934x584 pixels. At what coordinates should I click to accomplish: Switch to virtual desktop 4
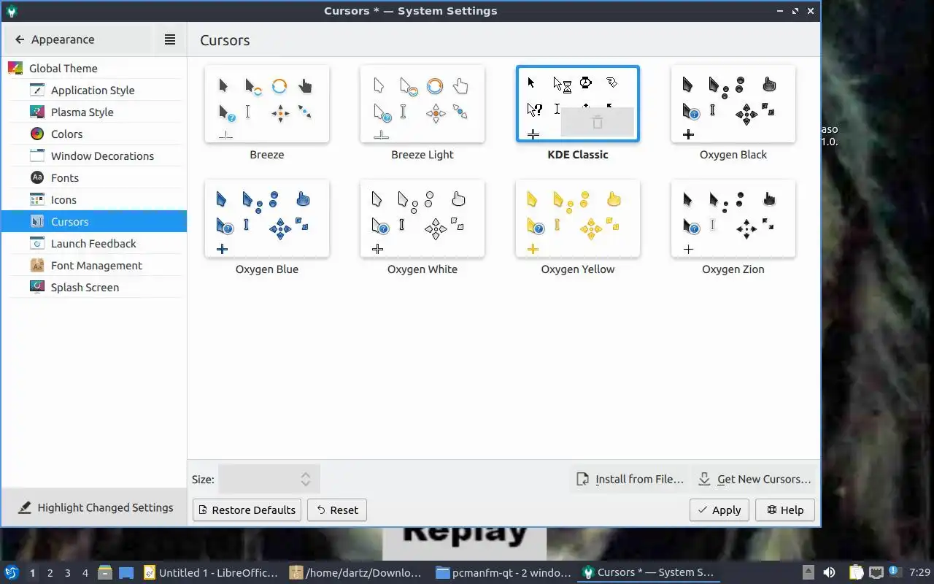pyautogui.click(x=85, y=573)
